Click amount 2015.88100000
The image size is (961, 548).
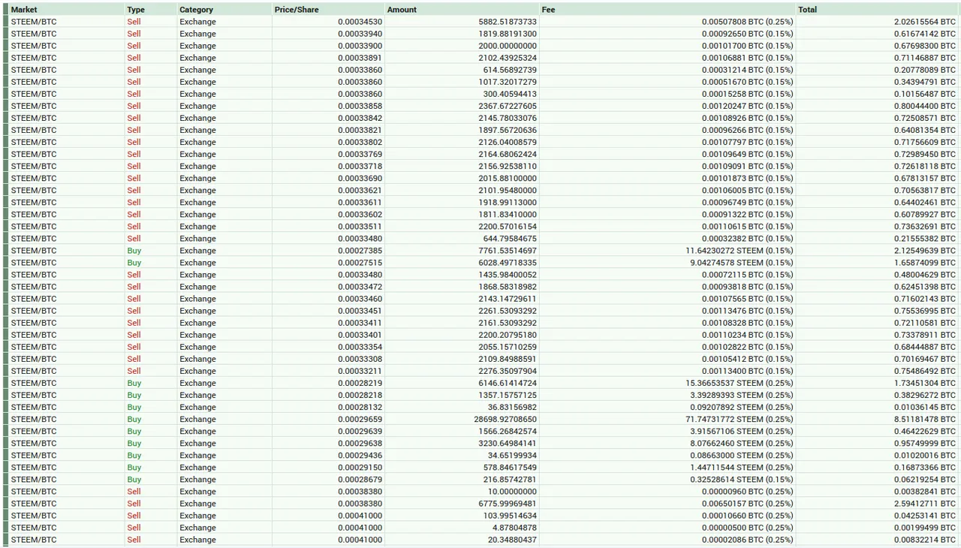click(x=508, y=178)
